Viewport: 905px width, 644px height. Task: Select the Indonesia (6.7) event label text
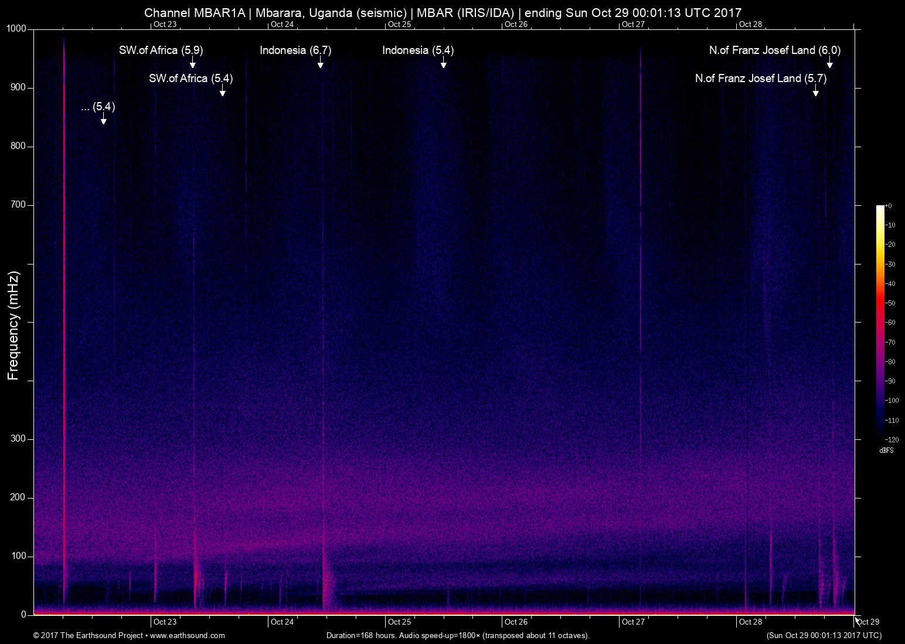pos(295,50)
